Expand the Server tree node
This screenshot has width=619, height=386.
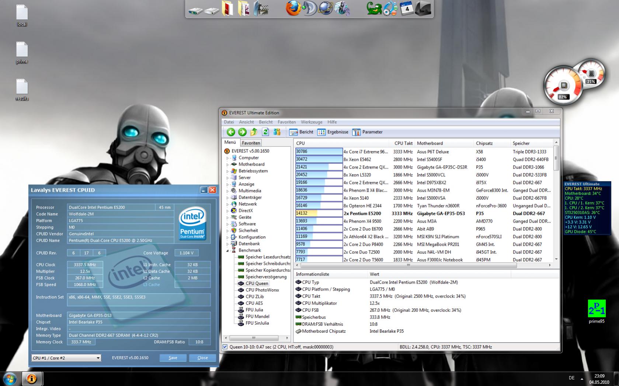tap(227, 178)
